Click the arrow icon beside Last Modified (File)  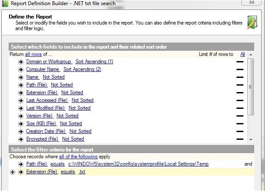point(21,108)
